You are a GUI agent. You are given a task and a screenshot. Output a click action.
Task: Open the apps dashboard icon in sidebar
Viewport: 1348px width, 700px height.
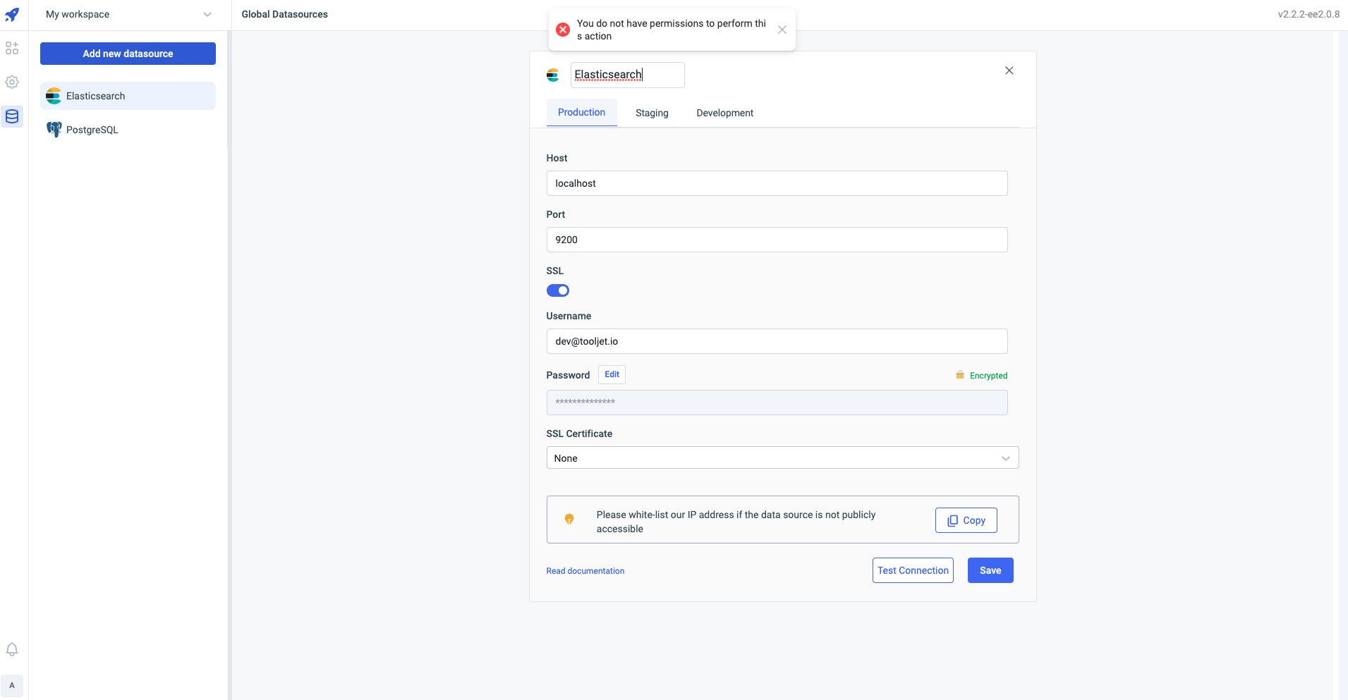(12, 48)
